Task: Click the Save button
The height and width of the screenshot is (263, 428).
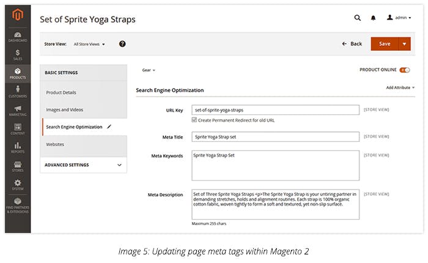Action: 385,44
